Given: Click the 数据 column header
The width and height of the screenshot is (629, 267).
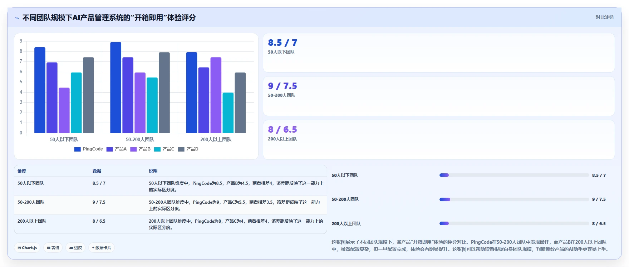Looking at the screenshot, I should [x=97, y=171].
